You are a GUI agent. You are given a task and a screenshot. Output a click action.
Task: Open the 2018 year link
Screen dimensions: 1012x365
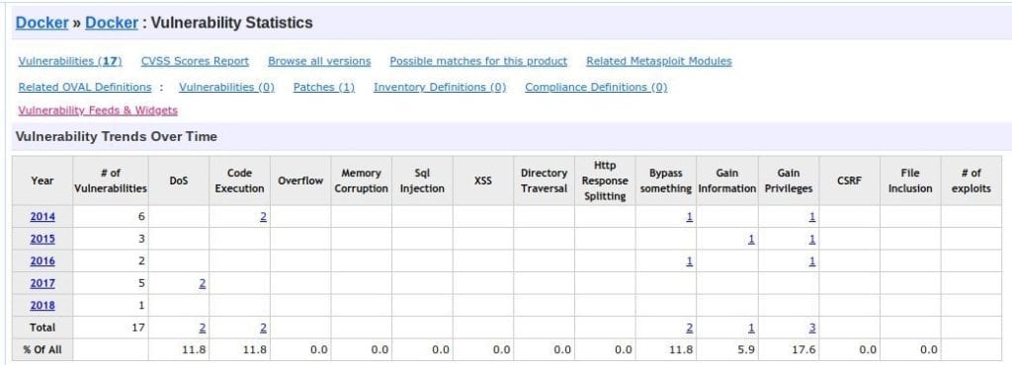coord(42,306)
